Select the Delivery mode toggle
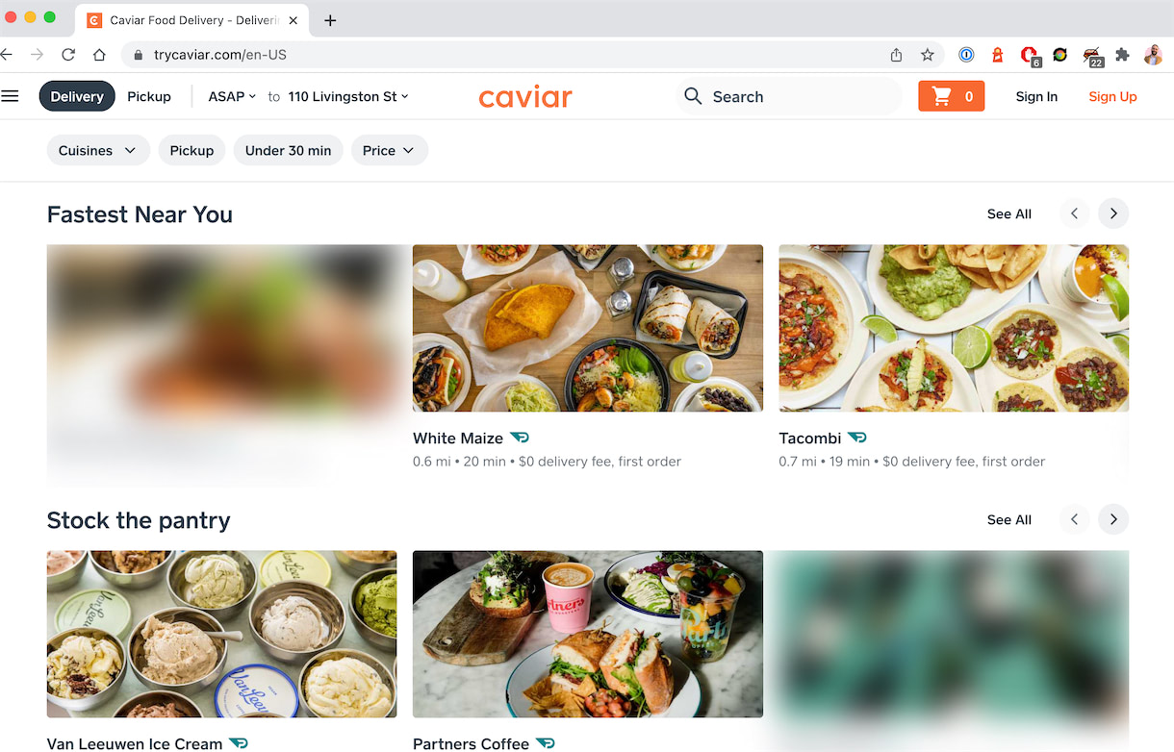This screenshot has height=752, width=1174. (x=77, y=96)
